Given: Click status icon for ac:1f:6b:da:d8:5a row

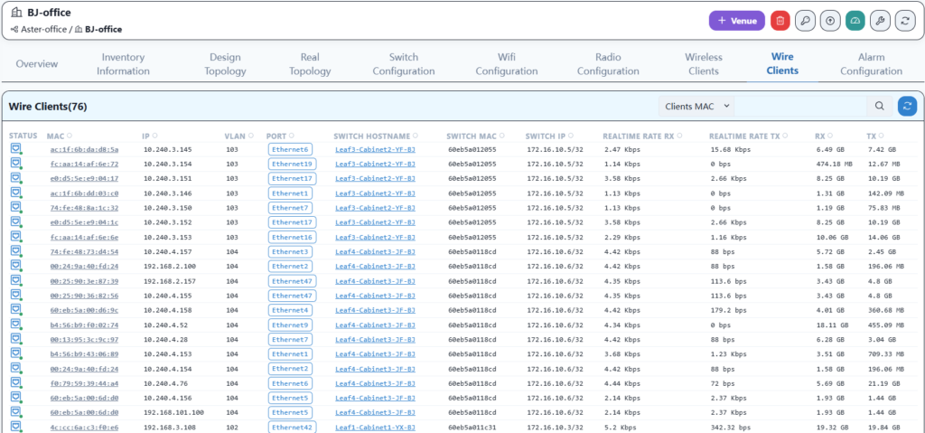Looking at the screenshot, I should (15, 149).
